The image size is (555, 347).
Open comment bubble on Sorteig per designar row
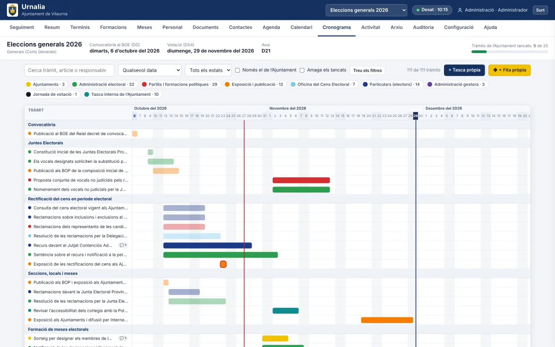click(123, 338)
